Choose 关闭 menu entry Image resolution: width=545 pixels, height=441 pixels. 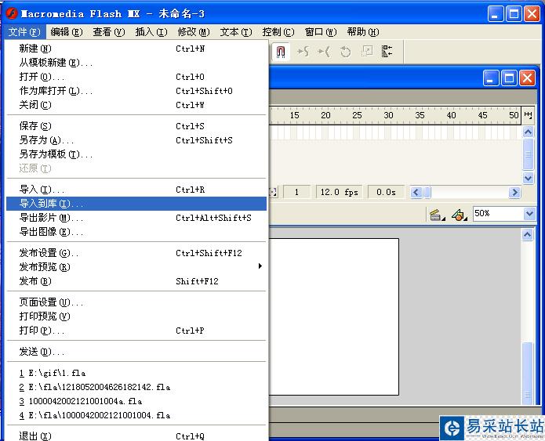pos(136,105)
